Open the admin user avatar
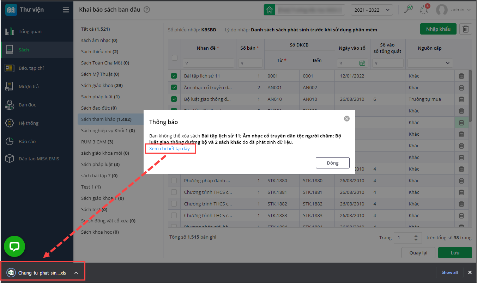 point(442,10)
